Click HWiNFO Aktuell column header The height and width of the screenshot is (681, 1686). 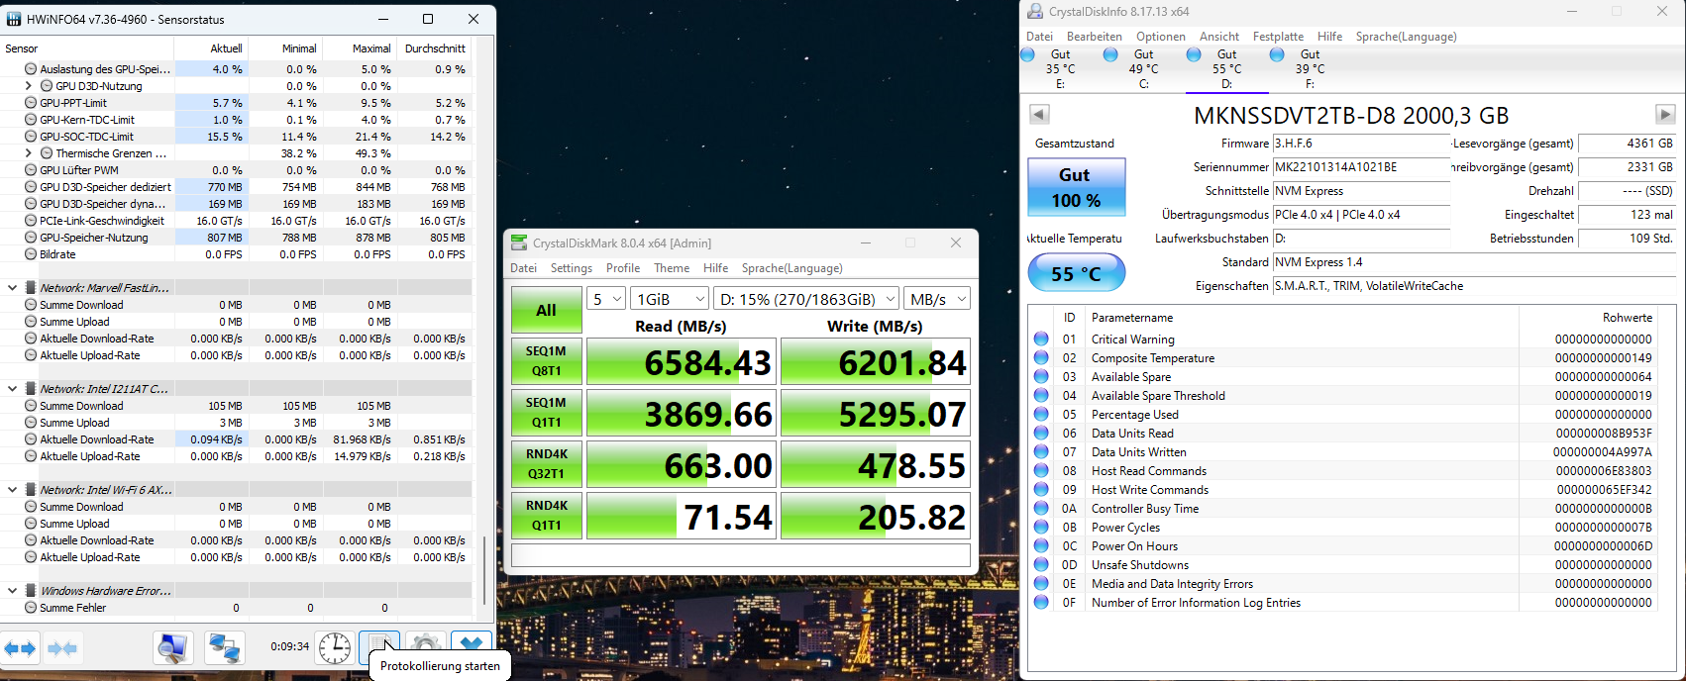tap(211, 48)
